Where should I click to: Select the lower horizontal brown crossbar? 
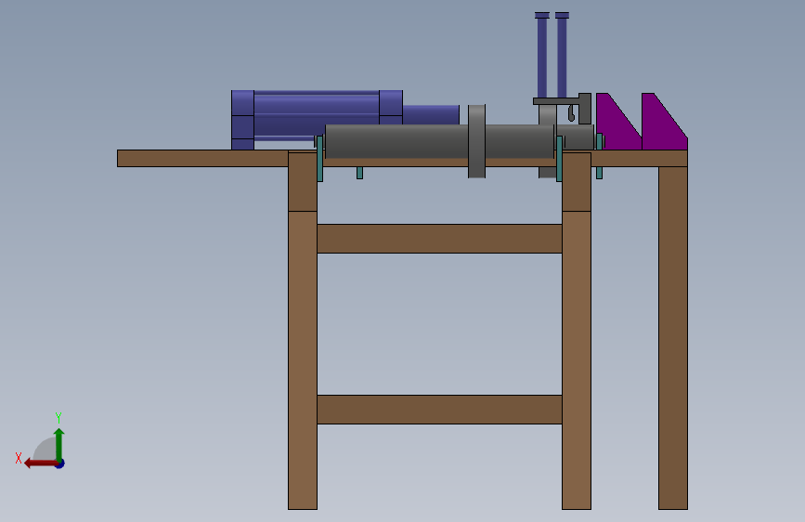(439, 410)
